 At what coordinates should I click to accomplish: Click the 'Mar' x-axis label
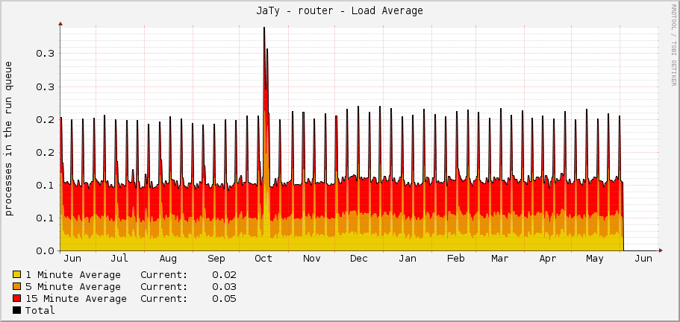point(499,259)
